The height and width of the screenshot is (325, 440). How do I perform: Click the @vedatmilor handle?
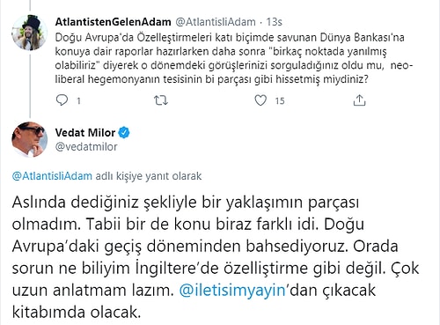(86, 147)
